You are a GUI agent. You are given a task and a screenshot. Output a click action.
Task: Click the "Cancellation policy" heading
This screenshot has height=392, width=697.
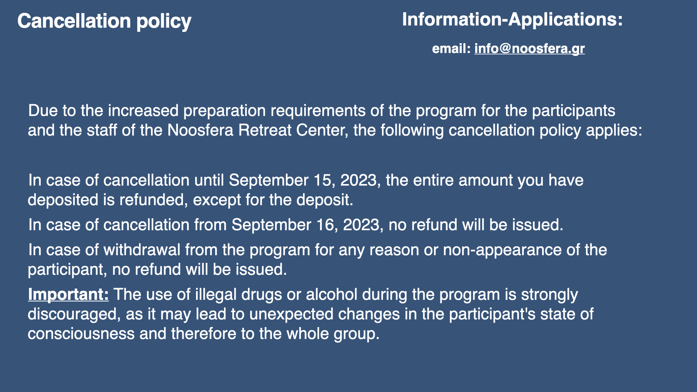point(104,21)
